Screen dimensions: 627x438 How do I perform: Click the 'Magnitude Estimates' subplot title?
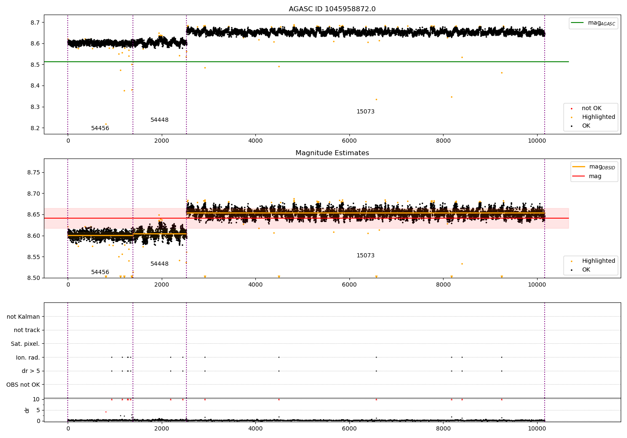click(332, 153)
